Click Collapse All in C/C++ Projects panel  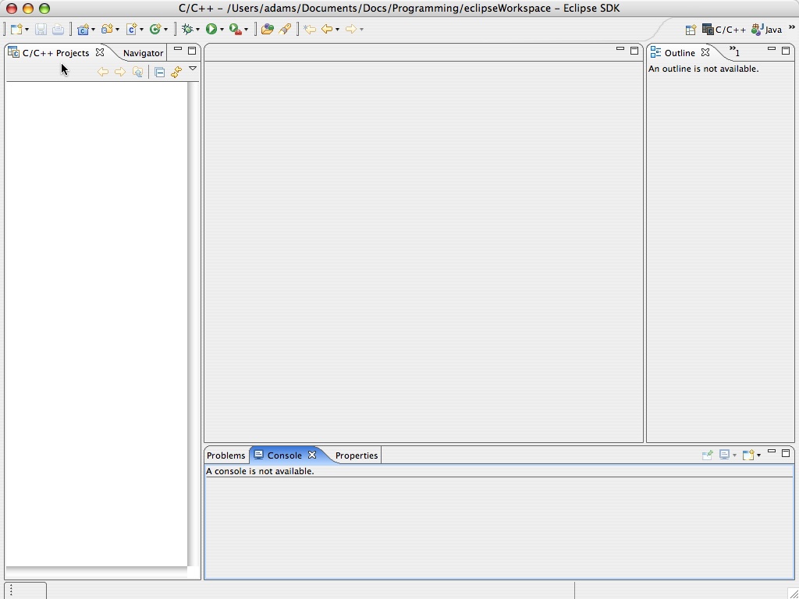pyautogui.click(x=159, y=72)
